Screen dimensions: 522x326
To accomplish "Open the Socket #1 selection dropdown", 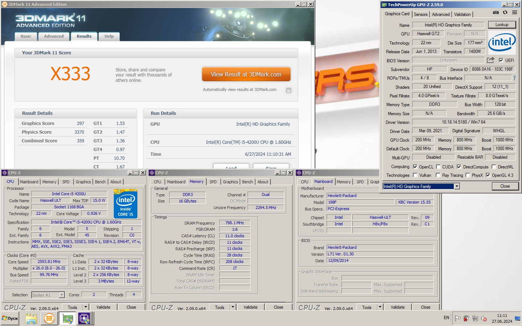I will click(62, 295).
